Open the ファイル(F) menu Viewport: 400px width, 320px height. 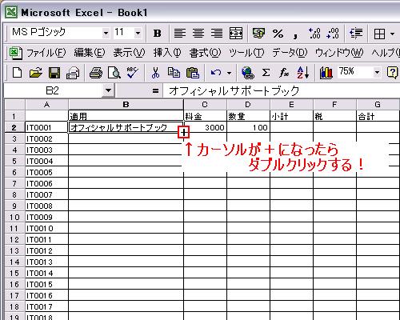tap(46, 53)
